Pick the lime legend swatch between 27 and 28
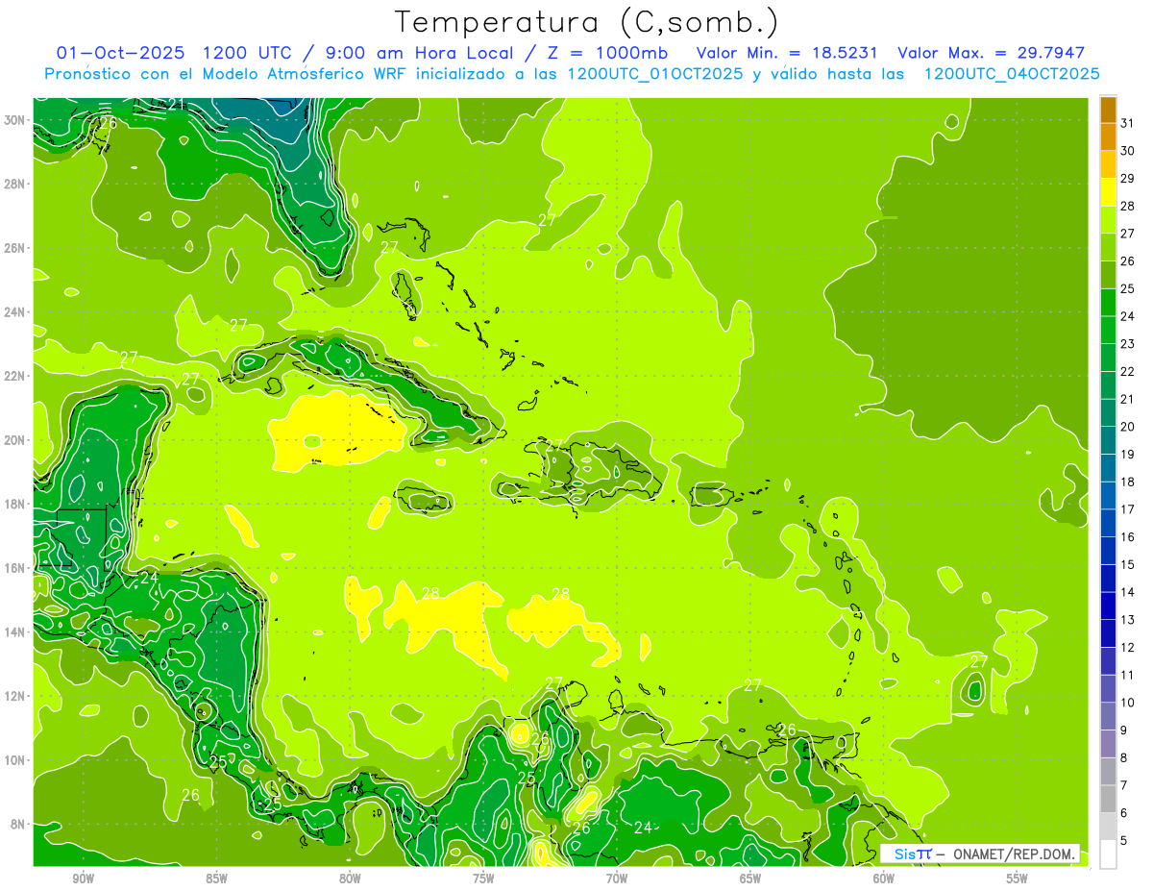The width and height of the screenshot is (1153, 891). 1108,220
